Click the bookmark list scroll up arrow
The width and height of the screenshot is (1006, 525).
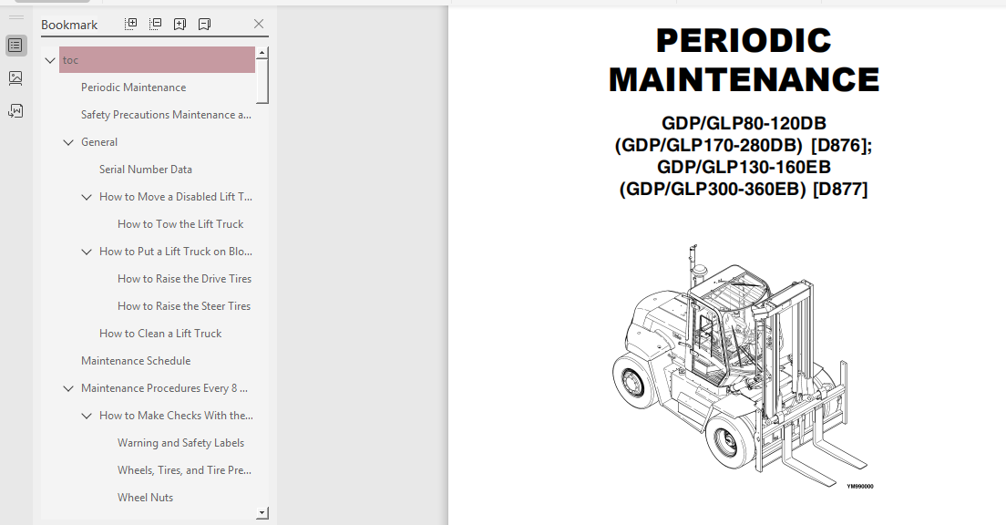[x=262, y=53]
